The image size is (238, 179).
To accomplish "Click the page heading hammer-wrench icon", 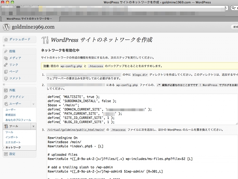I will click(45, 40).
